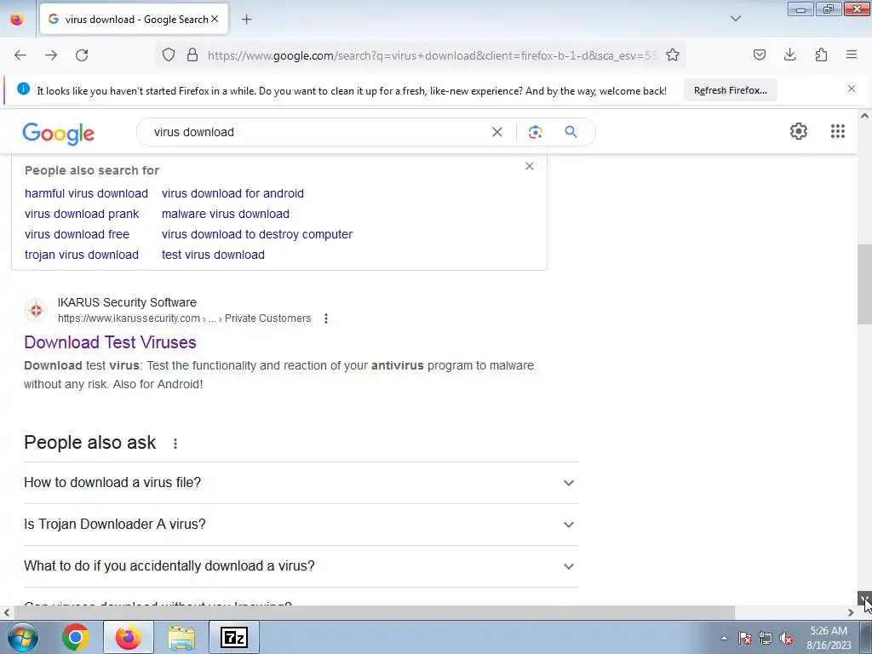Open Action Center flag icon
The width and height of the screenshot is (872, 654).
(744, 638)
